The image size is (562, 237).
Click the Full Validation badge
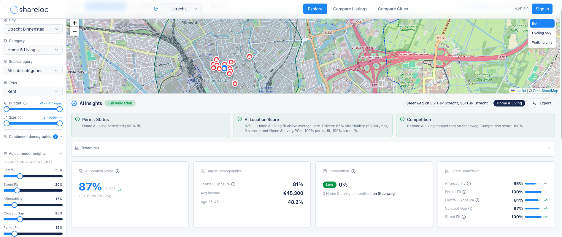pos(120,103)
